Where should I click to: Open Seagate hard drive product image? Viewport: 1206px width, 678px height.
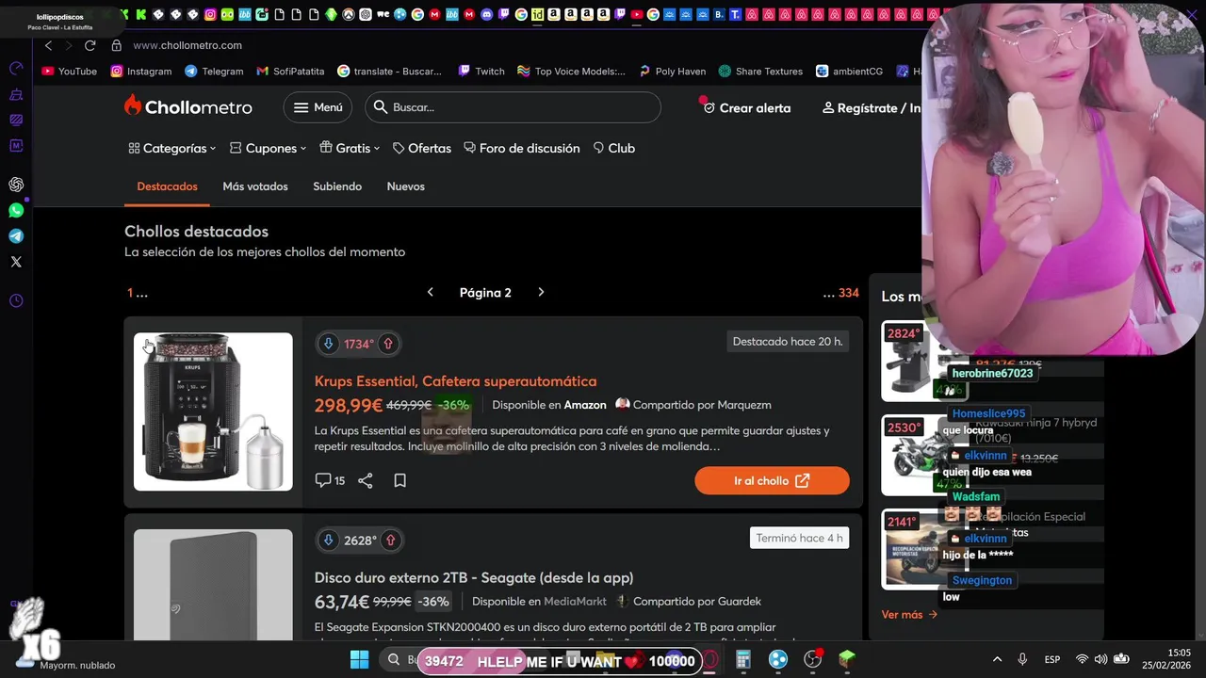[x=213, y=584]
